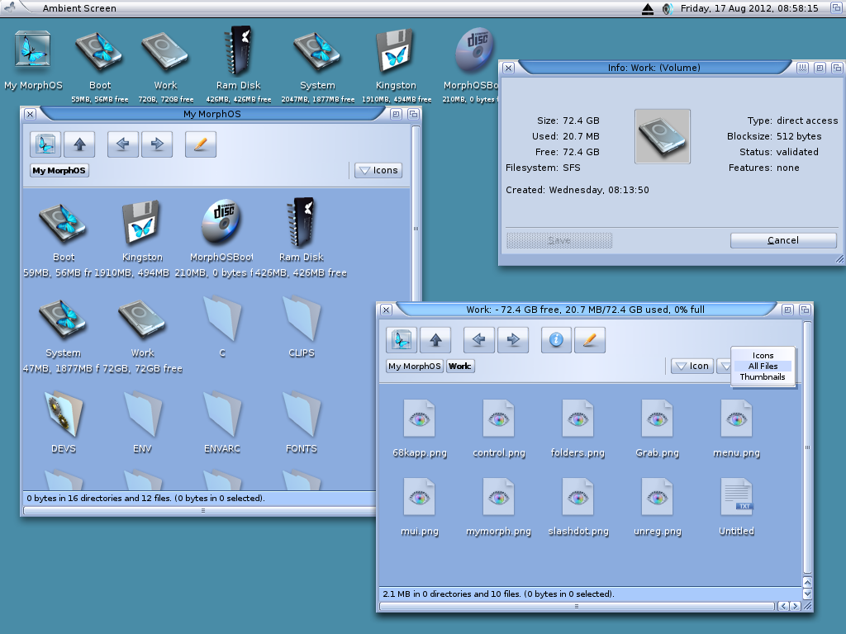Viewport: 846px width, 634px height.
Task: Select Work drive inside My MorphOS window
Action: (142, 319)
